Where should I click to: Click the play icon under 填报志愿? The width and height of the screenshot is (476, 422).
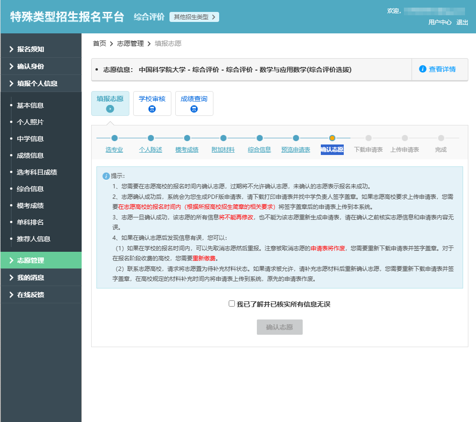(110, 109)
